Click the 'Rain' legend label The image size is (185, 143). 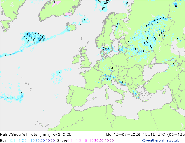[x=4, y=141]
